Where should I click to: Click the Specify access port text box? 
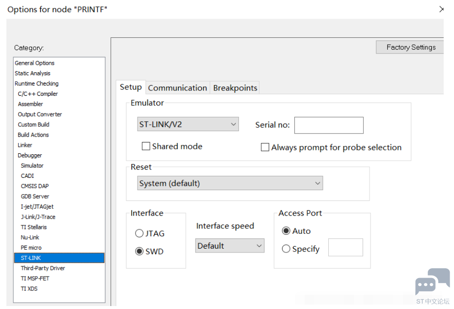coord(345,248)
